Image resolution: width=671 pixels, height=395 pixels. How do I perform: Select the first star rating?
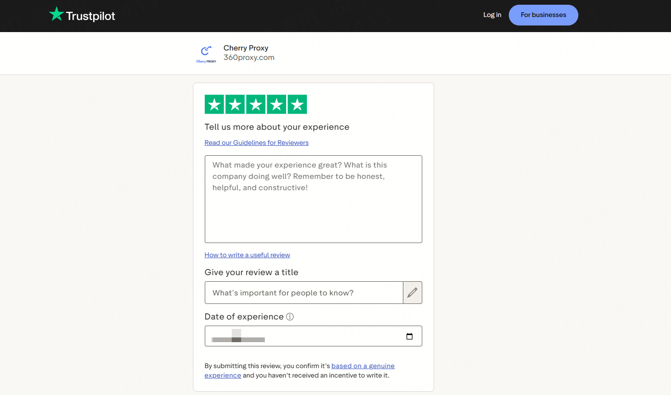(x=214, y=104)
